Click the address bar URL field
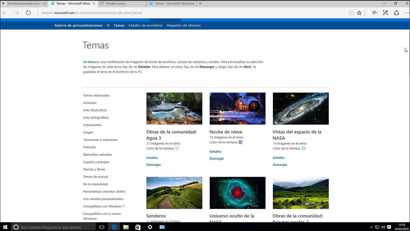 coord(192,13)
